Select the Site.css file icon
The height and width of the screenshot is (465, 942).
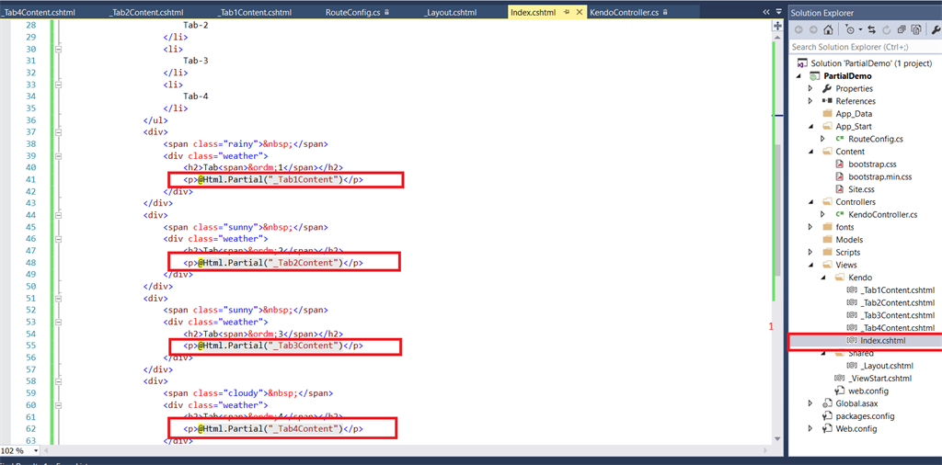click(x=840, y=189)
